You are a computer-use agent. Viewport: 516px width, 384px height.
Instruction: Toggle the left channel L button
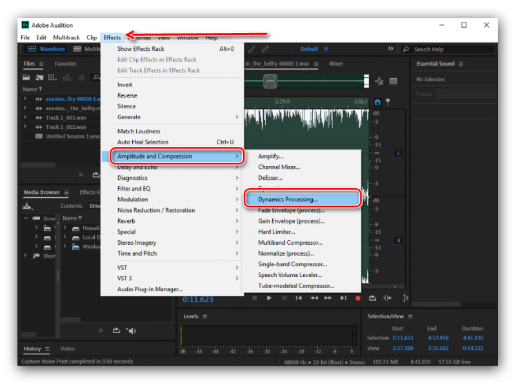click(x=398, y=153)
